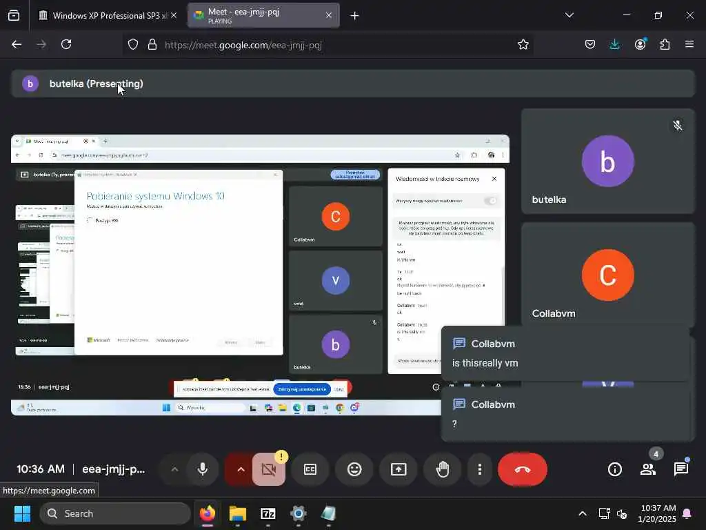
Task: Open 7-Zip from the taskbar
Action: point(268,513)
